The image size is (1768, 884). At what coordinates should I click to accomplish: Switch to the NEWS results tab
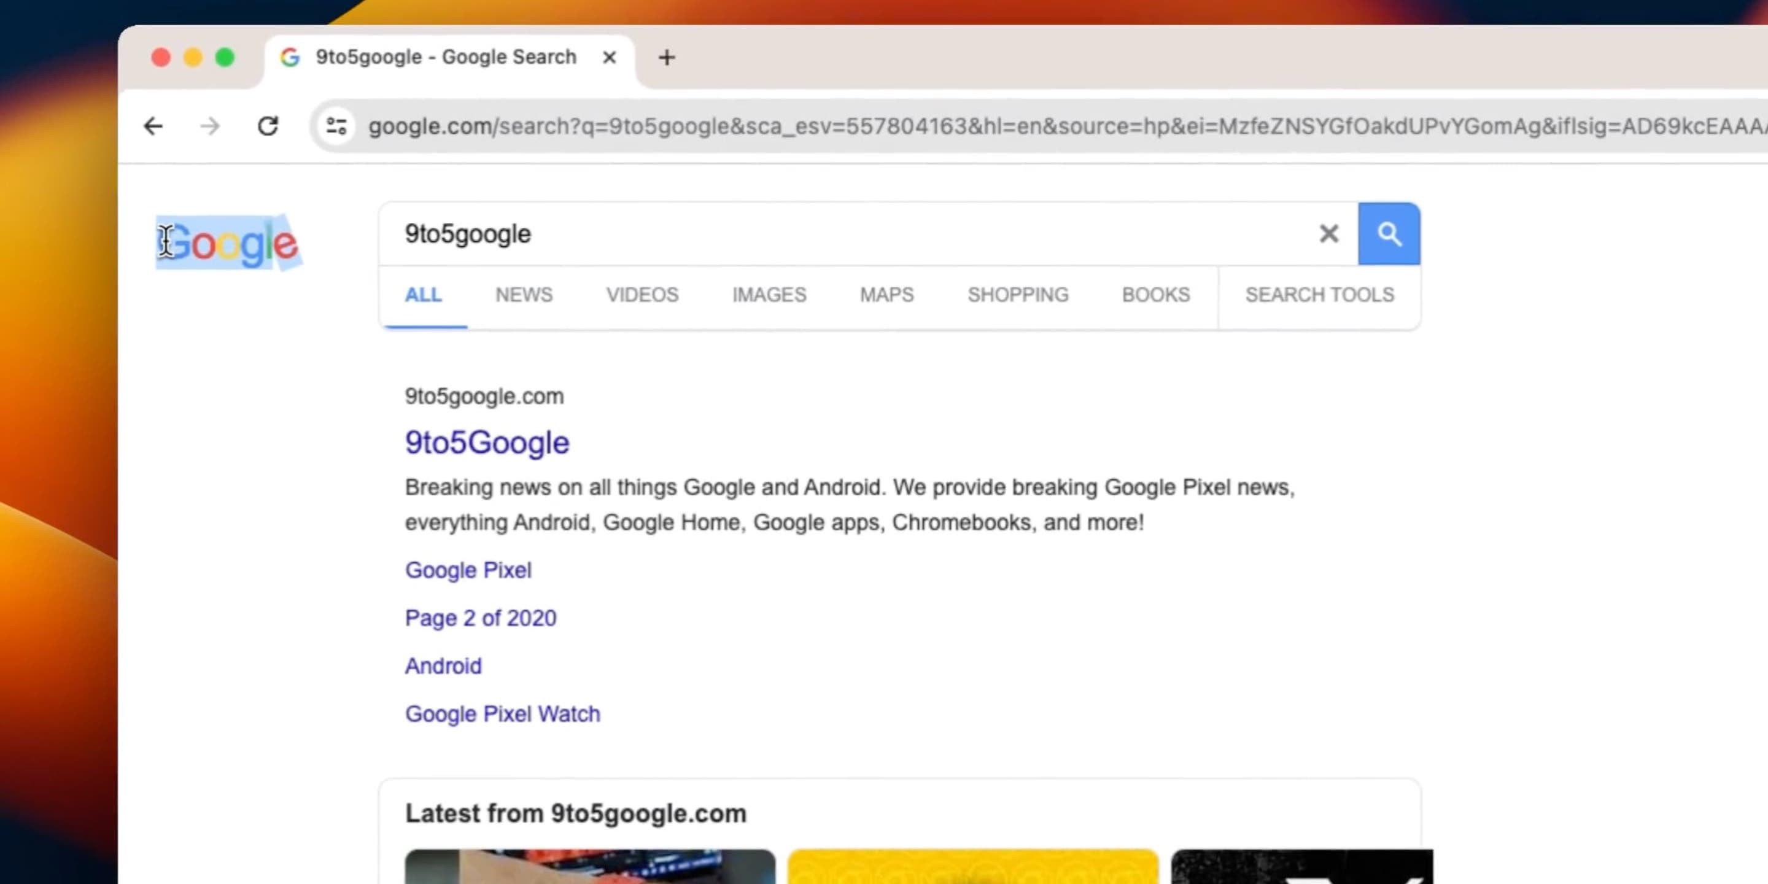pyautogui.click(x=524, y=295)
